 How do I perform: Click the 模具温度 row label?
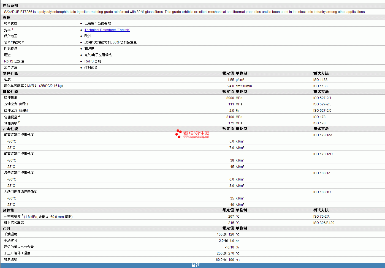coord(10,259)
